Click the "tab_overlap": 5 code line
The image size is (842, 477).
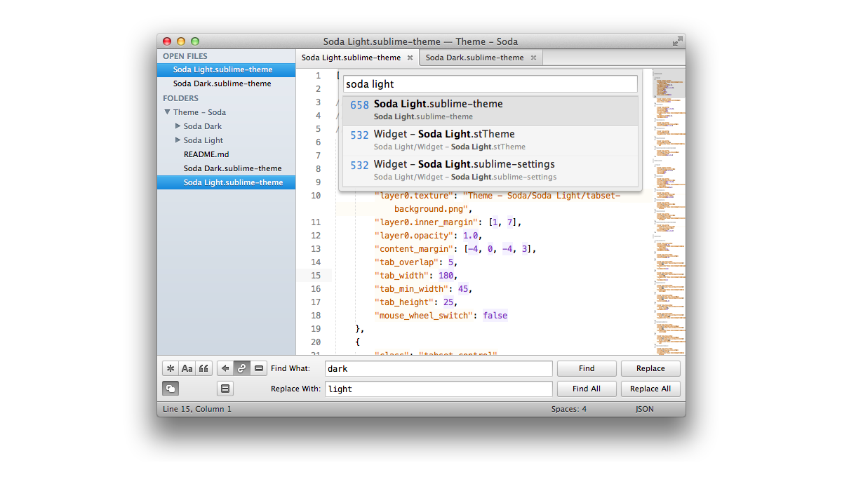pyautogui.click(x=416, y=262)
